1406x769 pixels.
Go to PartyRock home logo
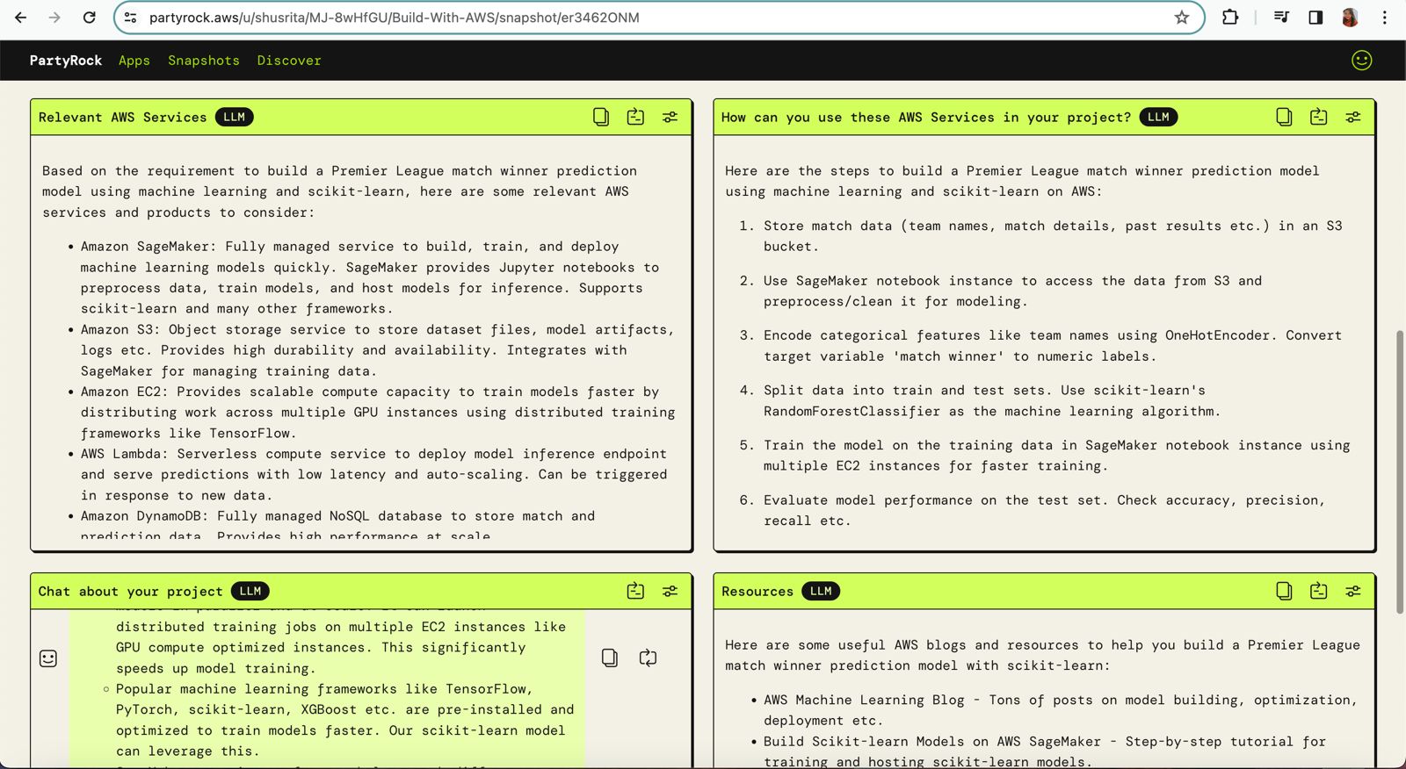(66, 61)
